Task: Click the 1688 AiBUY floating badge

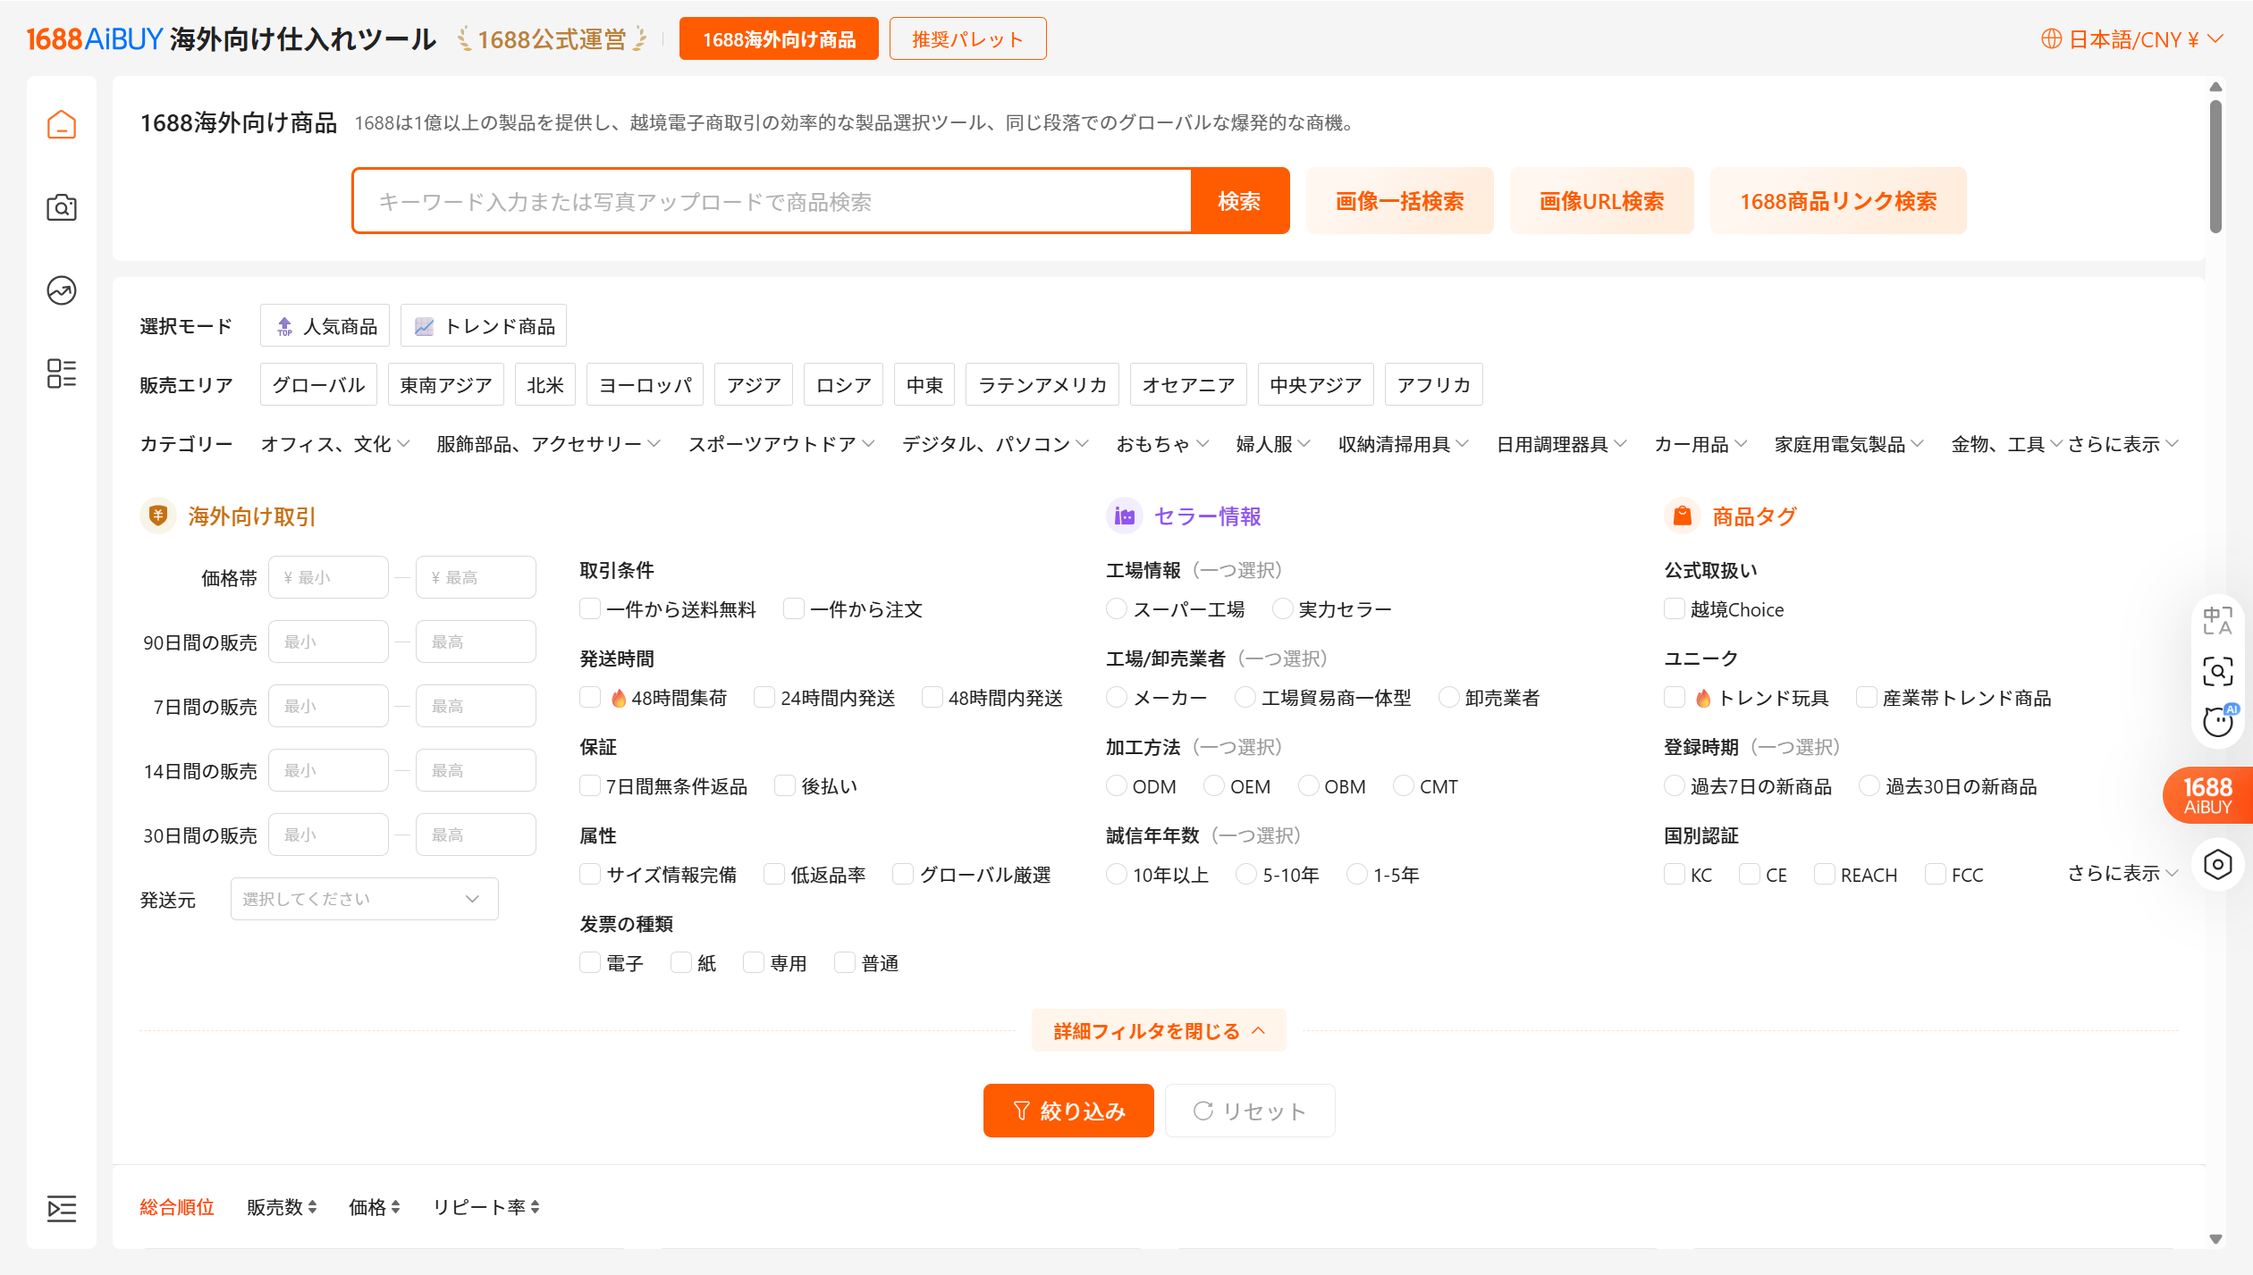Action: point(2207,794)
